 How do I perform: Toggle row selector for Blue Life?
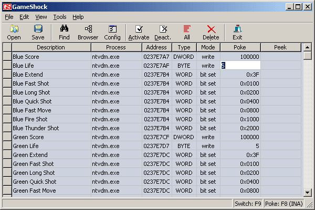coord(7,65)
